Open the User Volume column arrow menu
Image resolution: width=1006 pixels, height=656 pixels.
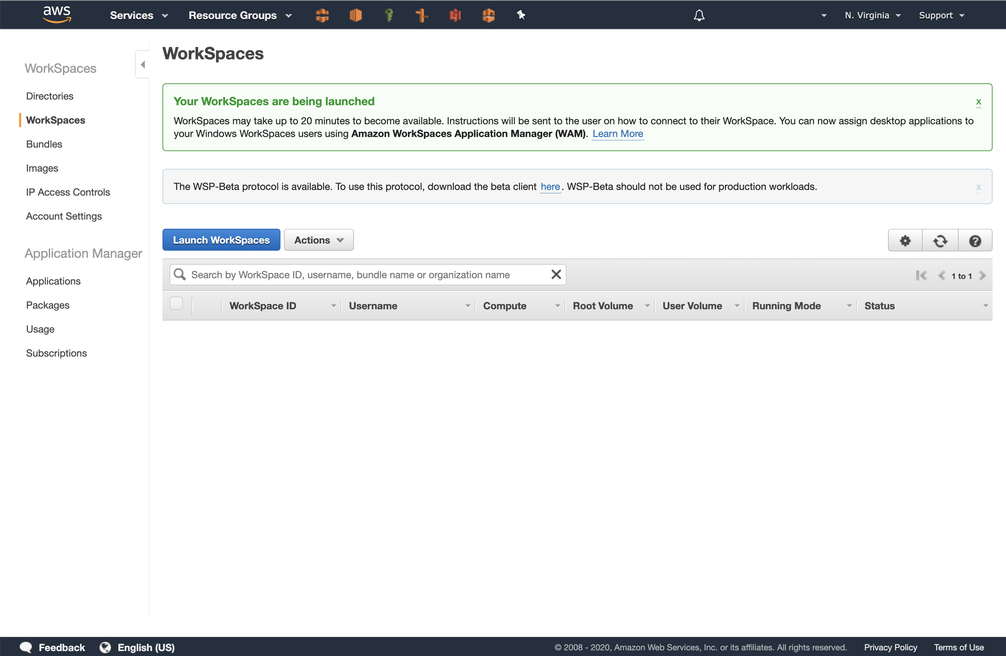[737, 306]
